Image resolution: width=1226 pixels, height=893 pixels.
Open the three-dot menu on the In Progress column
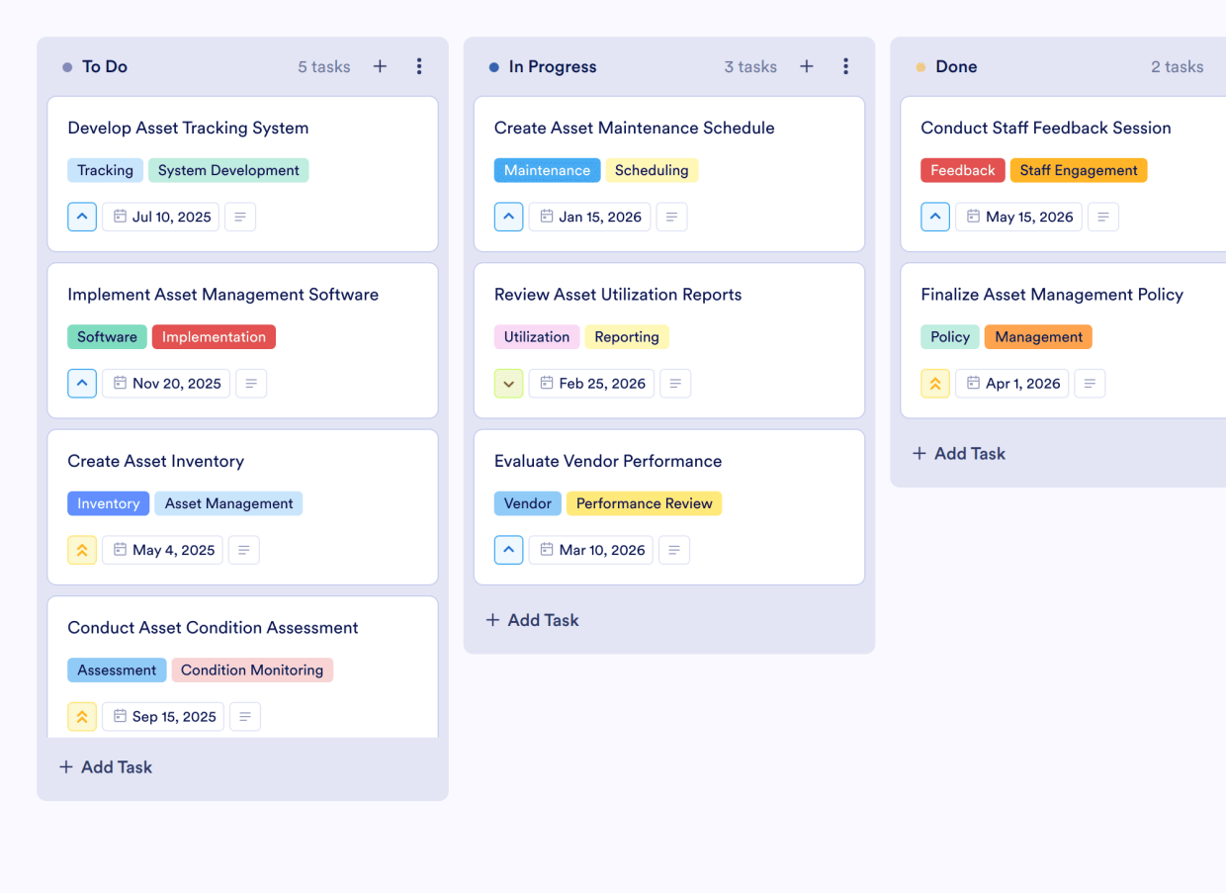tap(845, 66)
